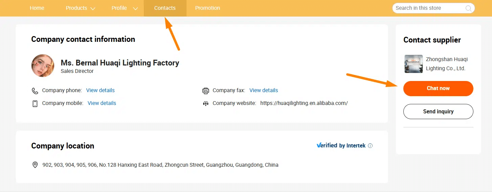This screenshot has width=492, height=192.
Task: Click Ms. Bernal's profile photo
Action: [x=43, y=66]
